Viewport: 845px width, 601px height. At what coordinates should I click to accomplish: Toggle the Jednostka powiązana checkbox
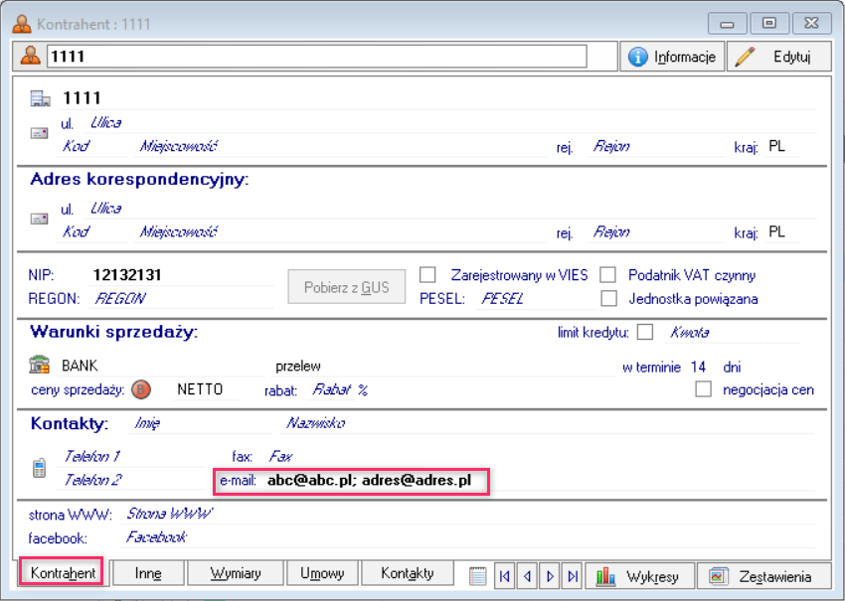point(609,297)
